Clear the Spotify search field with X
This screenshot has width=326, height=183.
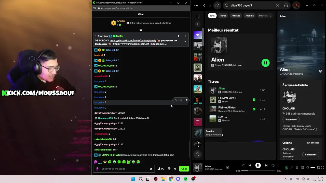[x=278, y=5]
